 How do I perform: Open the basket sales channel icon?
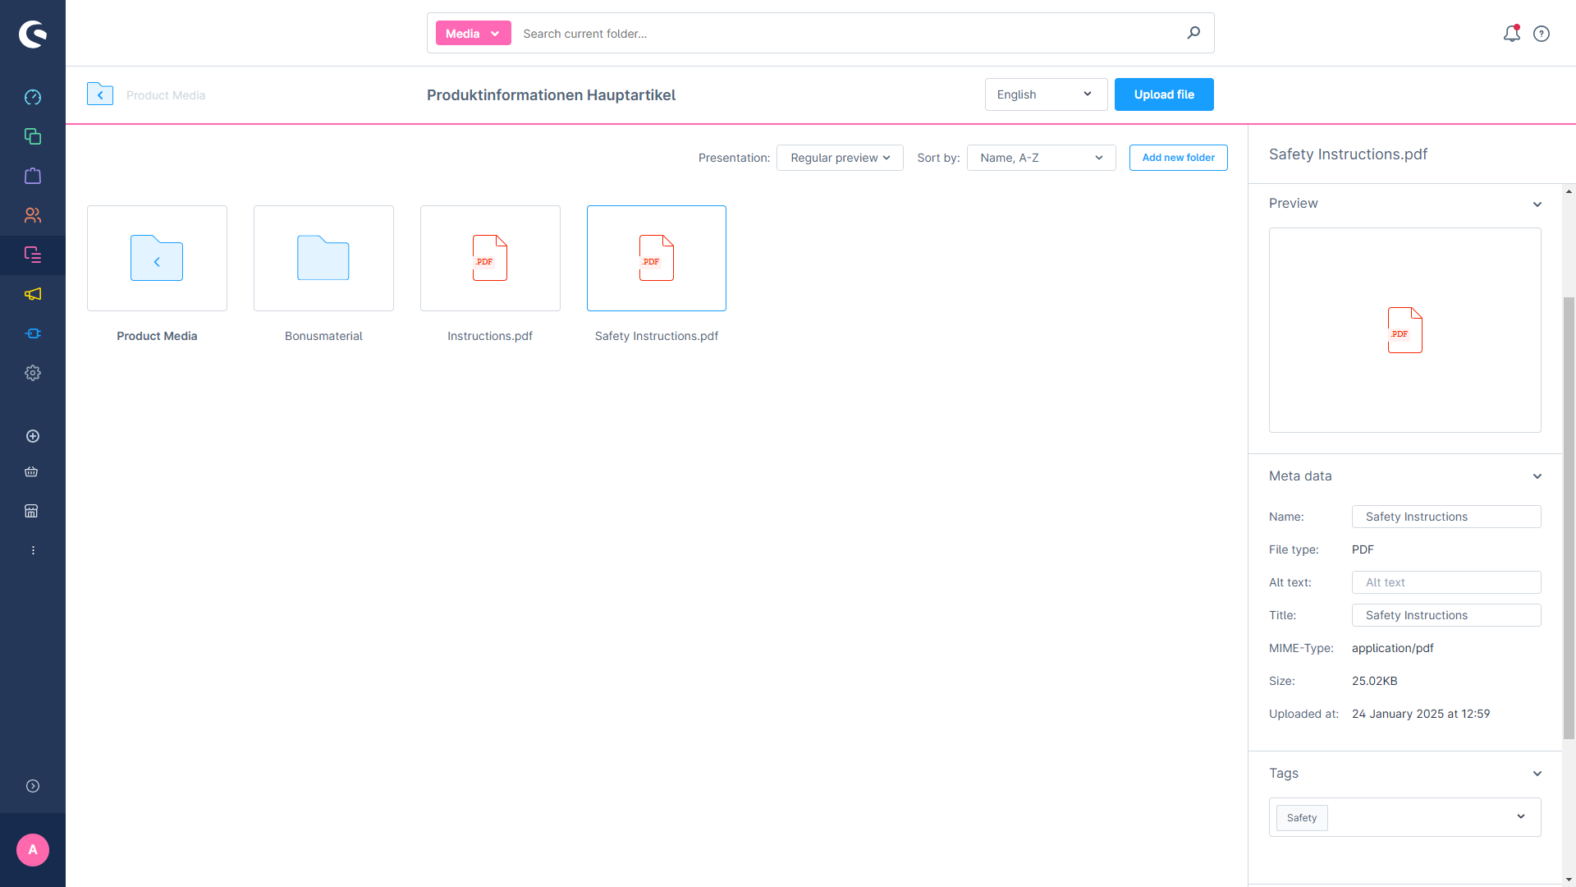[31, 471]
